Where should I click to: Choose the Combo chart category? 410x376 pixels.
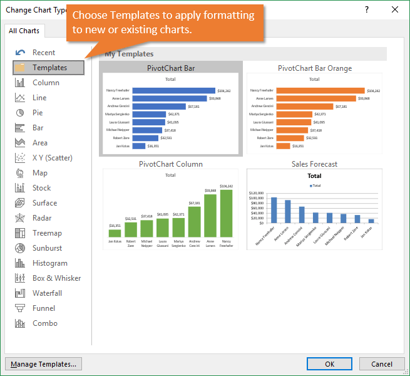(44, 323)
